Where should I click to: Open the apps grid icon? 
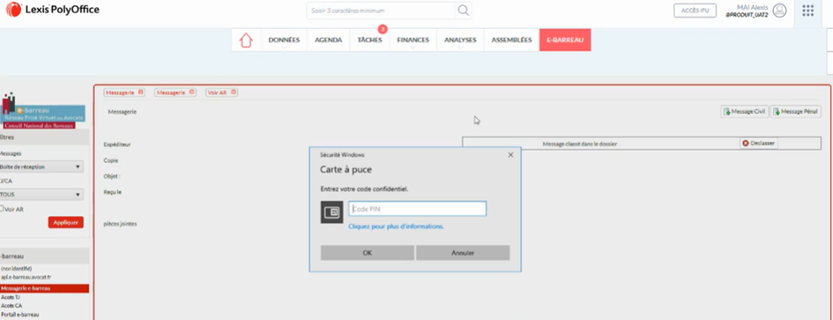coord(807,11)
